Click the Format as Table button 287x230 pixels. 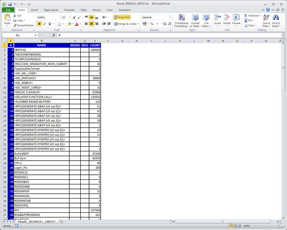point(195,20)
